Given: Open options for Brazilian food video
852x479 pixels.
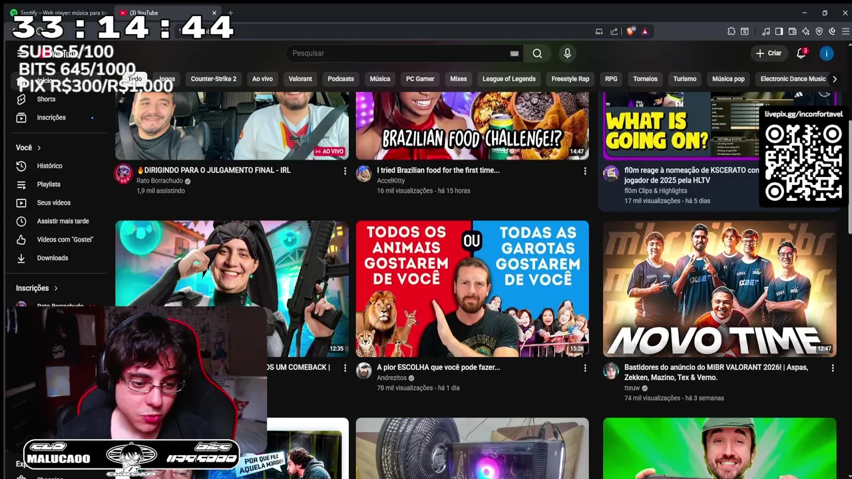Looking at the screenshot, I should (585, 171).
